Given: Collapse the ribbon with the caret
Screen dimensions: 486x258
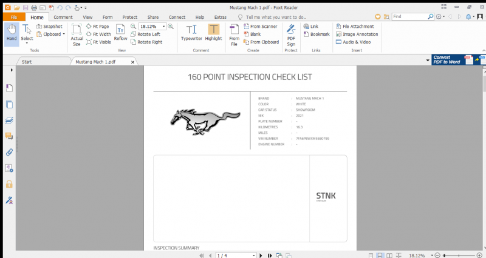Looking at the screenshot, I should click(484, 50).
